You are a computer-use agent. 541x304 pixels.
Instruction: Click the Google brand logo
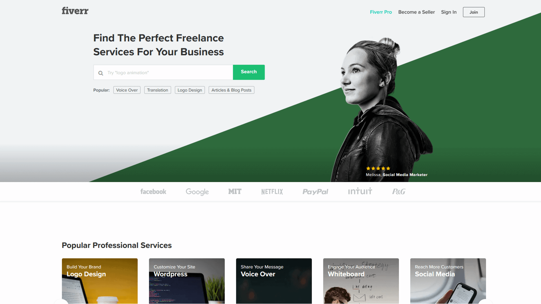pos(197,192)
